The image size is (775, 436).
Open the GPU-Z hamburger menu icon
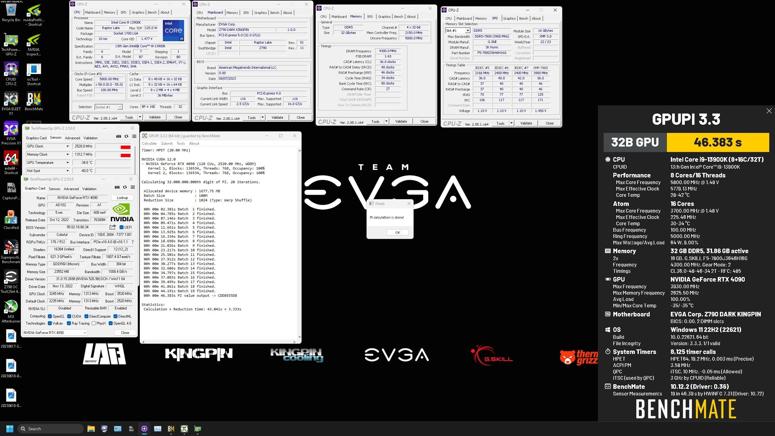tap(133, 187)
